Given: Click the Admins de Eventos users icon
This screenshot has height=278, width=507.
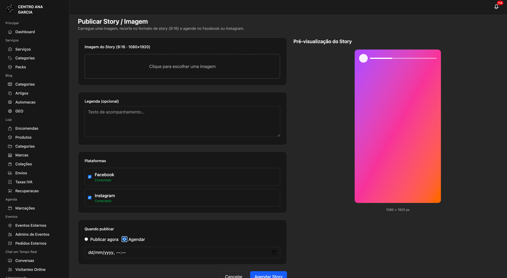Looking at the screenshot, I should pos(10,234).
